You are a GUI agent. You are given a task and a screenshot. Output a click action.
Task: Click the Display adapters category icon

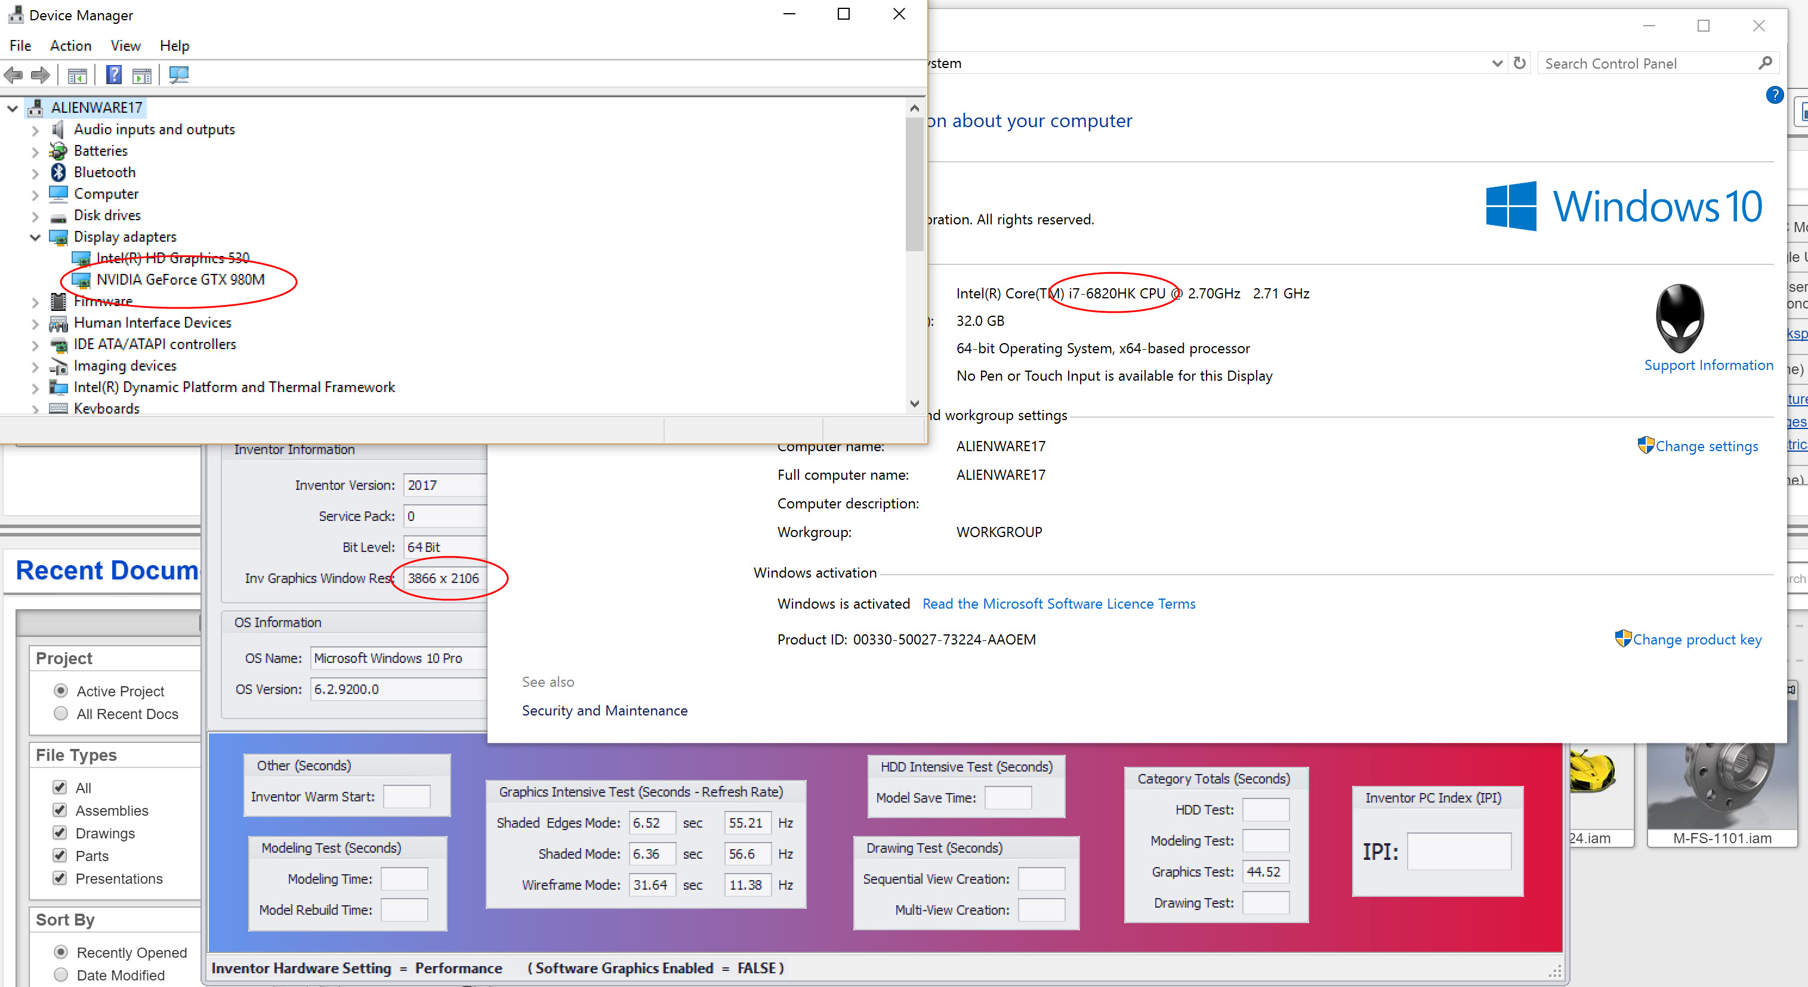58,238
